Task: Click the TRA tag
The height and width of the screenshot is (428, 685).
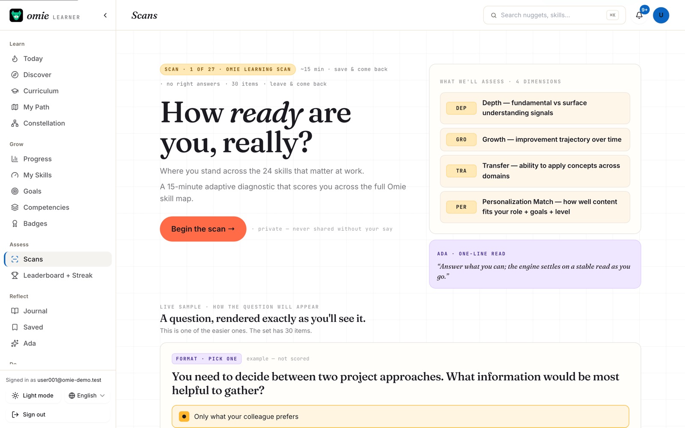Action: pyautogui.click(x=461, y=171)
